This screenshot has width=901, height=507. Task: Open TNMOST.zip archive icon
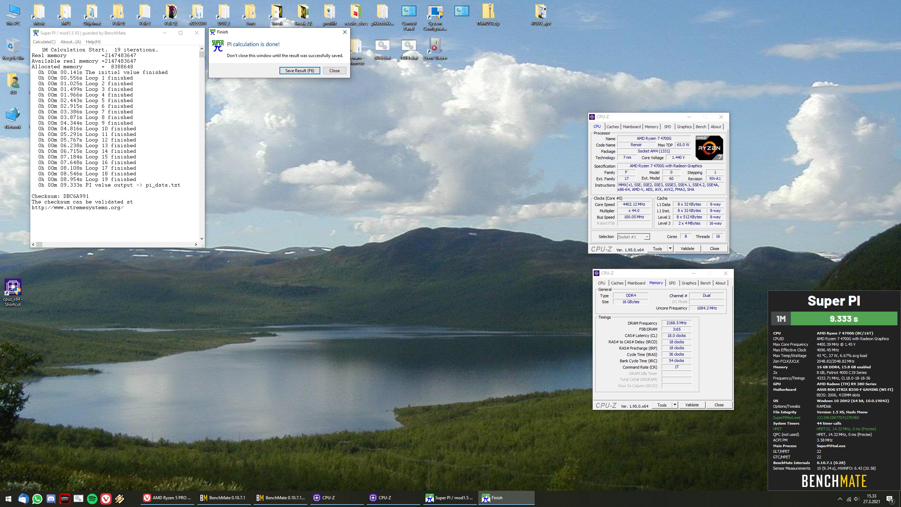pos(488,15)
